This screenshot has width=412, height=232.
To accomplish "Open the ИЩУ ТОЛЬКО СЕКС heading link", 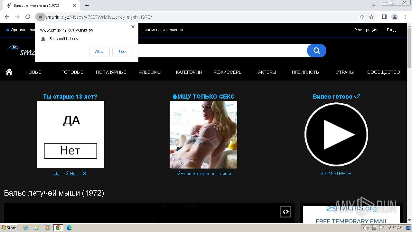I will [203, 96].
